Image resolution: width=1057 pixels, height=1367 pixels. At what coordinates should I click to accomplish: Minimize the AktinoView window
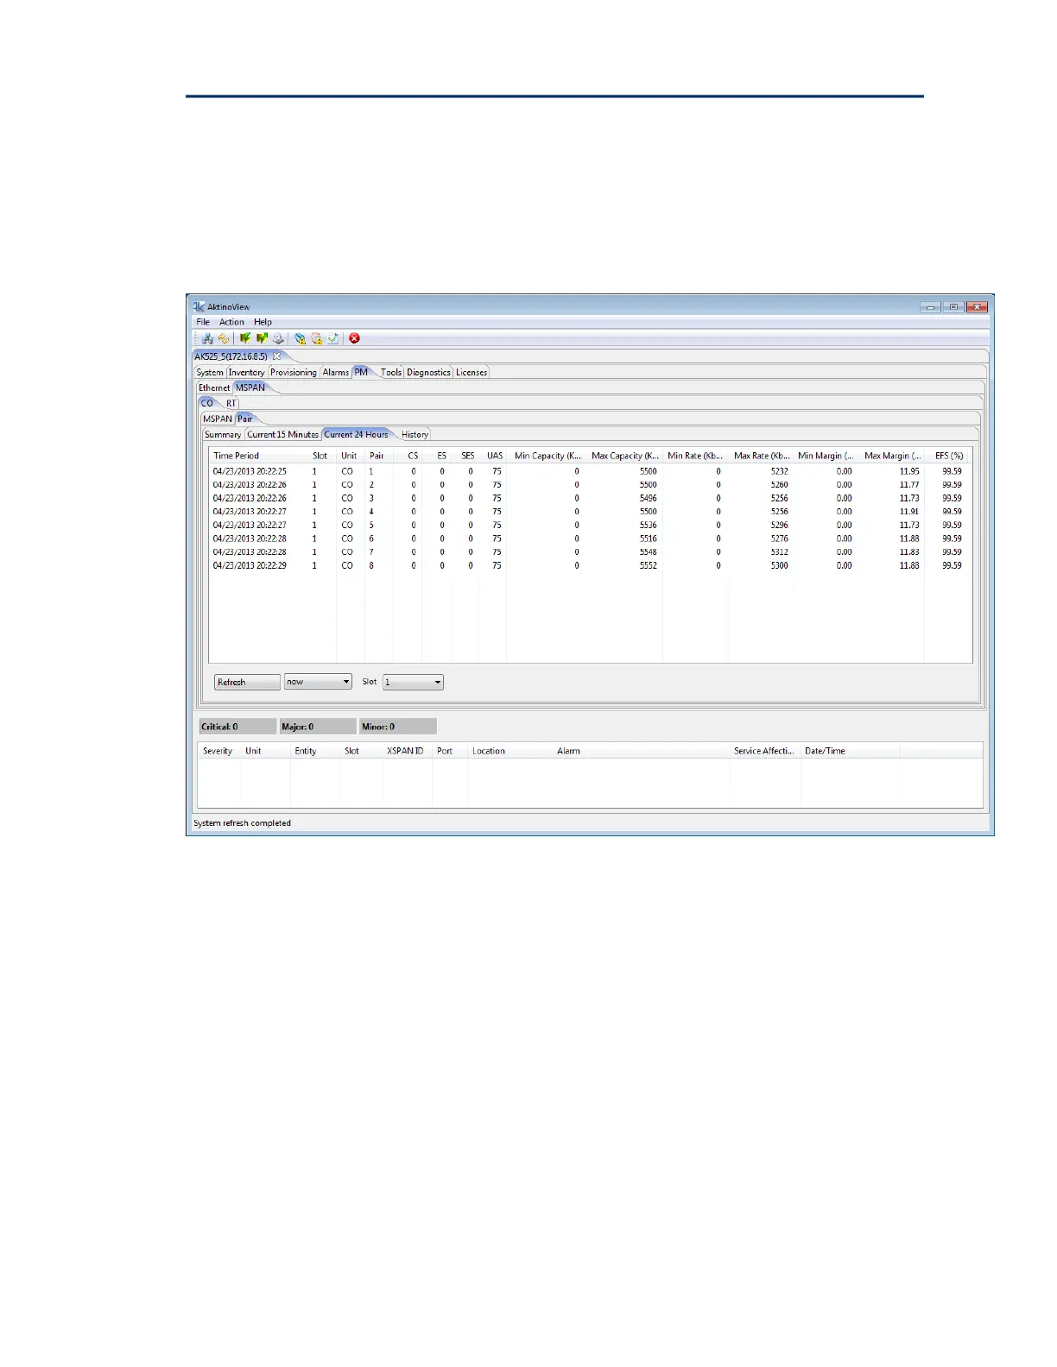click(930, 306)
